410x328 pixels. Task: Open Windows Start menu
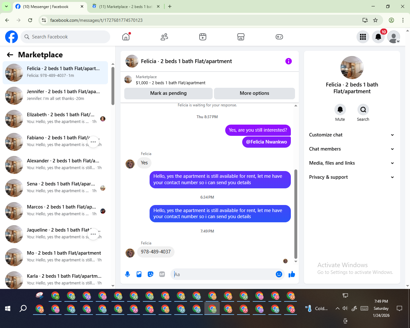[8, 308]
